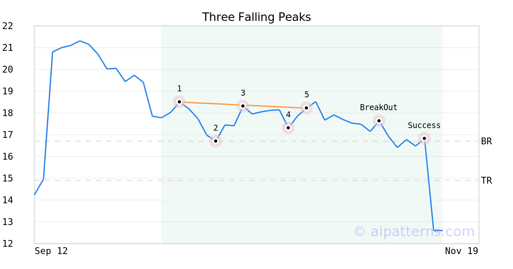Click the Nov 19 end date label

[461, 251]
